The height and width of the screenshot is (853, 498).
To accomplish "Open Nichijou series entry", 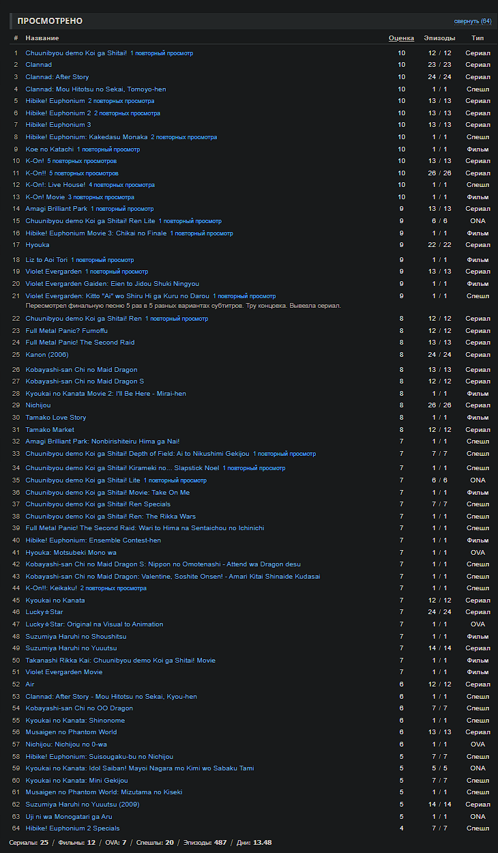I will point(38,405).
